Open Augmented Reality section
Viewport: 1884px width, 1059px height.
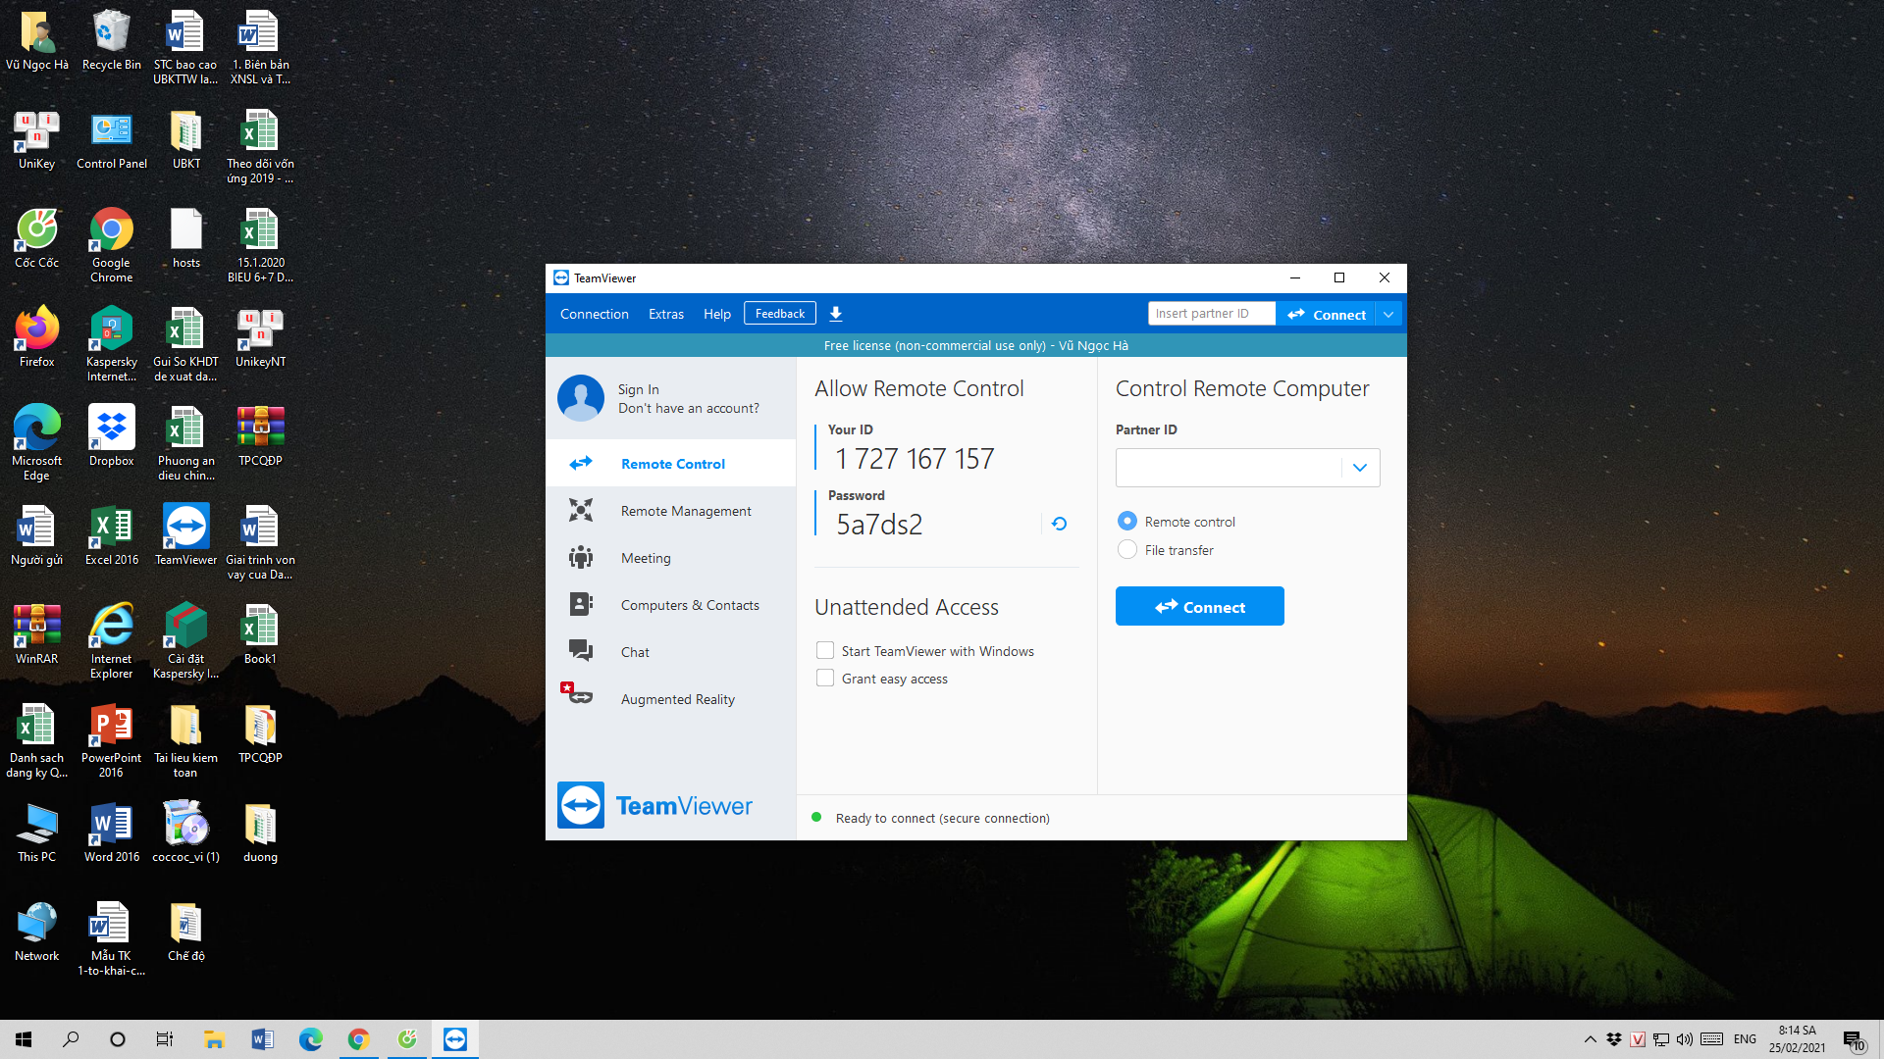pos(677,699)
